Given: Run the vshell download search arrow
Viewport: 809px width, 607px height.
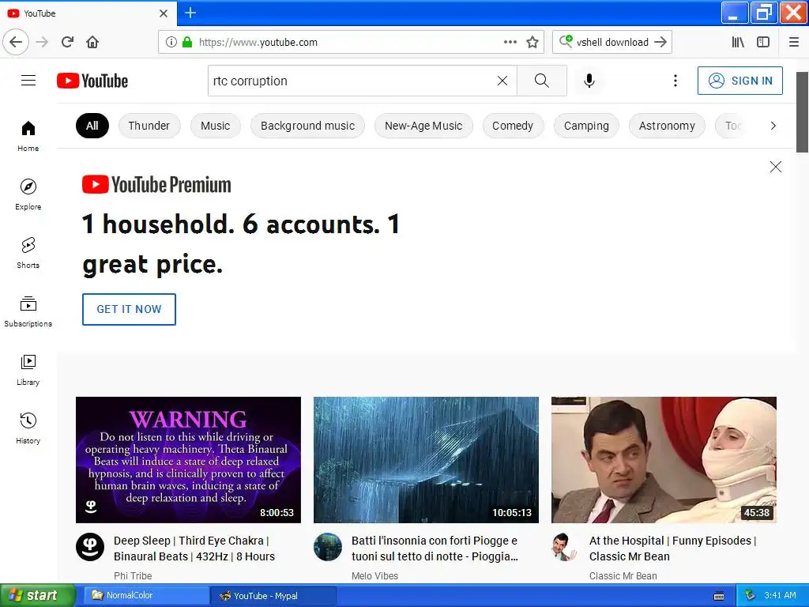Looking at the screenshot, I should 660,42.
